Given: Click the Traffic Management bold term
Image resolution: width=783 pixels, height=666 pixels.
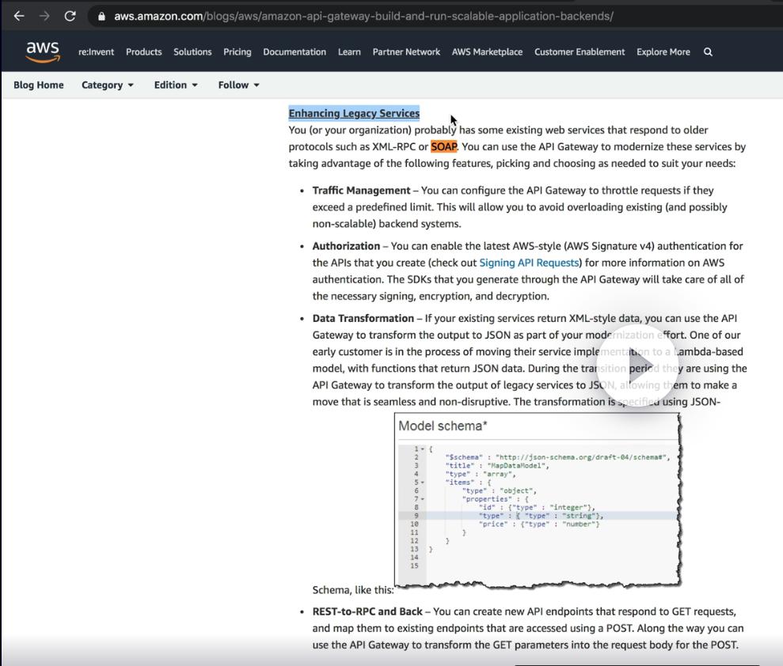Looking at the screenshot, I should (361, 190).
